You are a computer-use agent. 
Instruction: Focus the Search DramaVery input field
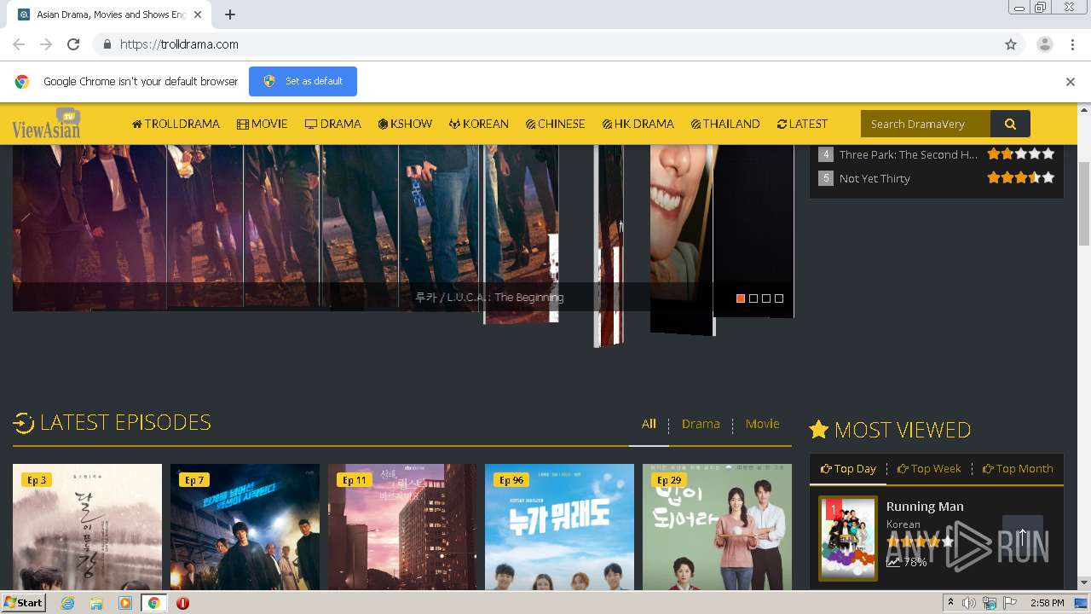click(x=926, y=124)
